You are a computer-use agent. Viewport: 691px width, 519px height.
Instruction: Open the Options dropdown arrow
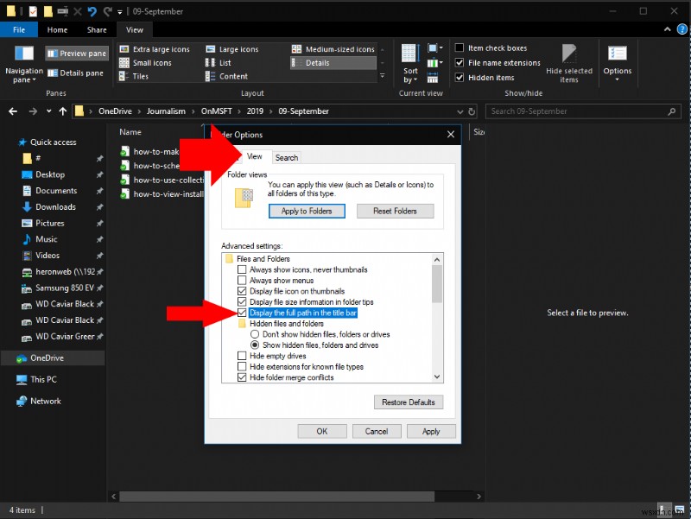tap(618, 78)
